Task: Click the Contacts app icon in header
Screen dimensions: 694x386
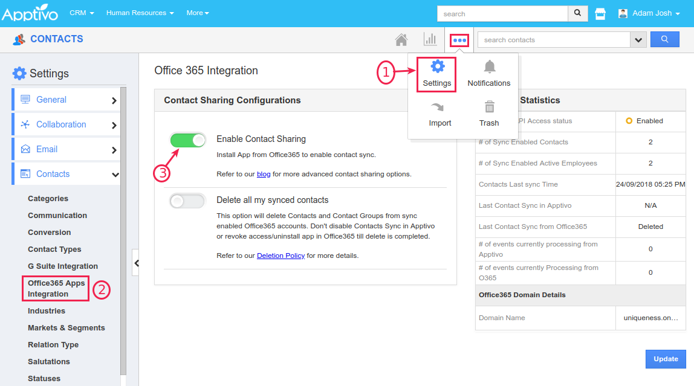Action: (x=19, y=39)
